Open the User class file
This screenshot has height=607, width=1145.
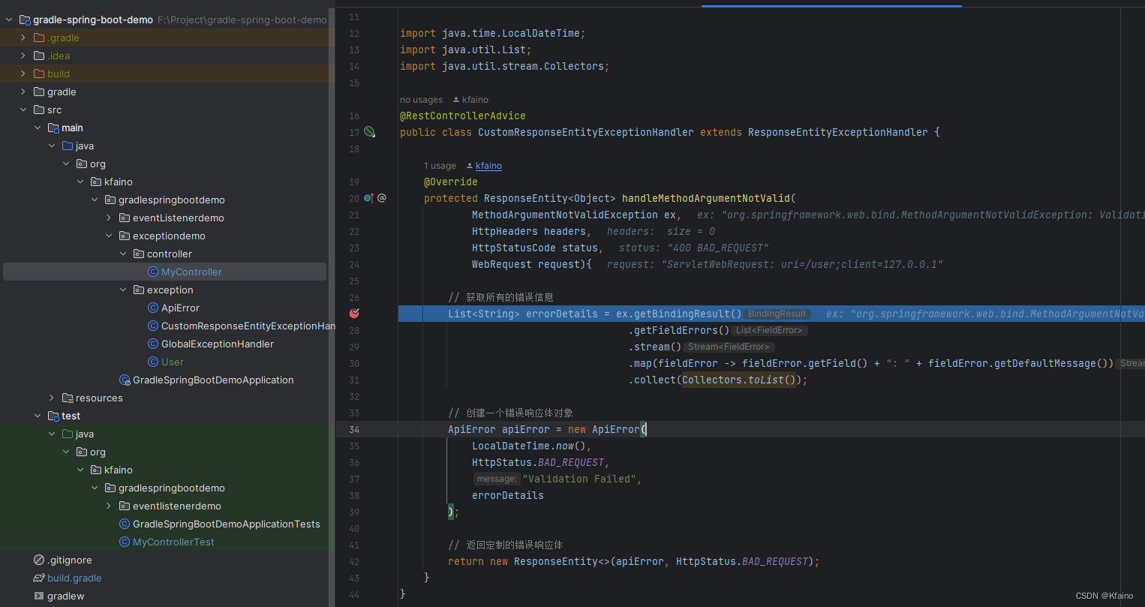pyautogui.click(x=173, y=362)
